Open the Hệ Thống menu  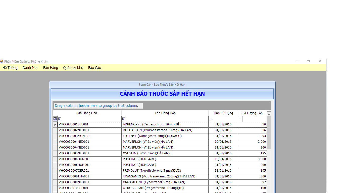coord(10,68)
